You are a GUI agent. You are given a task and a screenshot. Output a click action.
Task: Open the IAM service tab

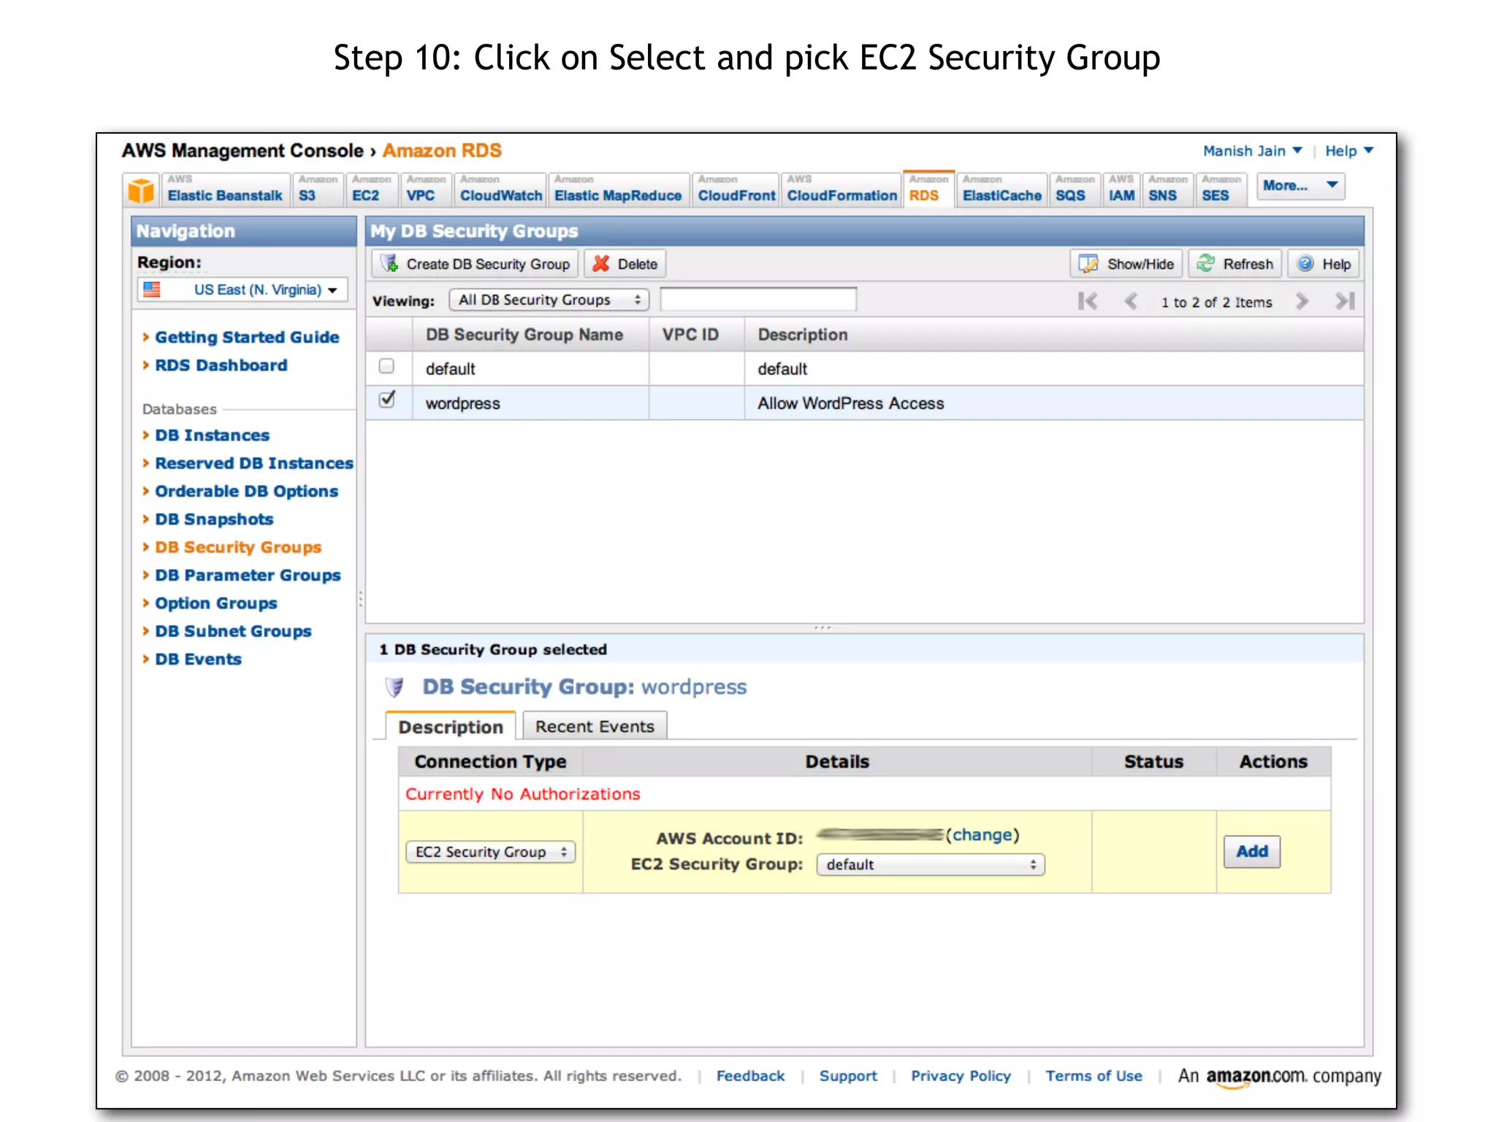(1121, 189)
